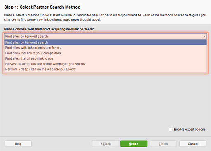The height and width of the screenshot is (151, 211).
Task: Click the Cancel button
Action: 193,144
